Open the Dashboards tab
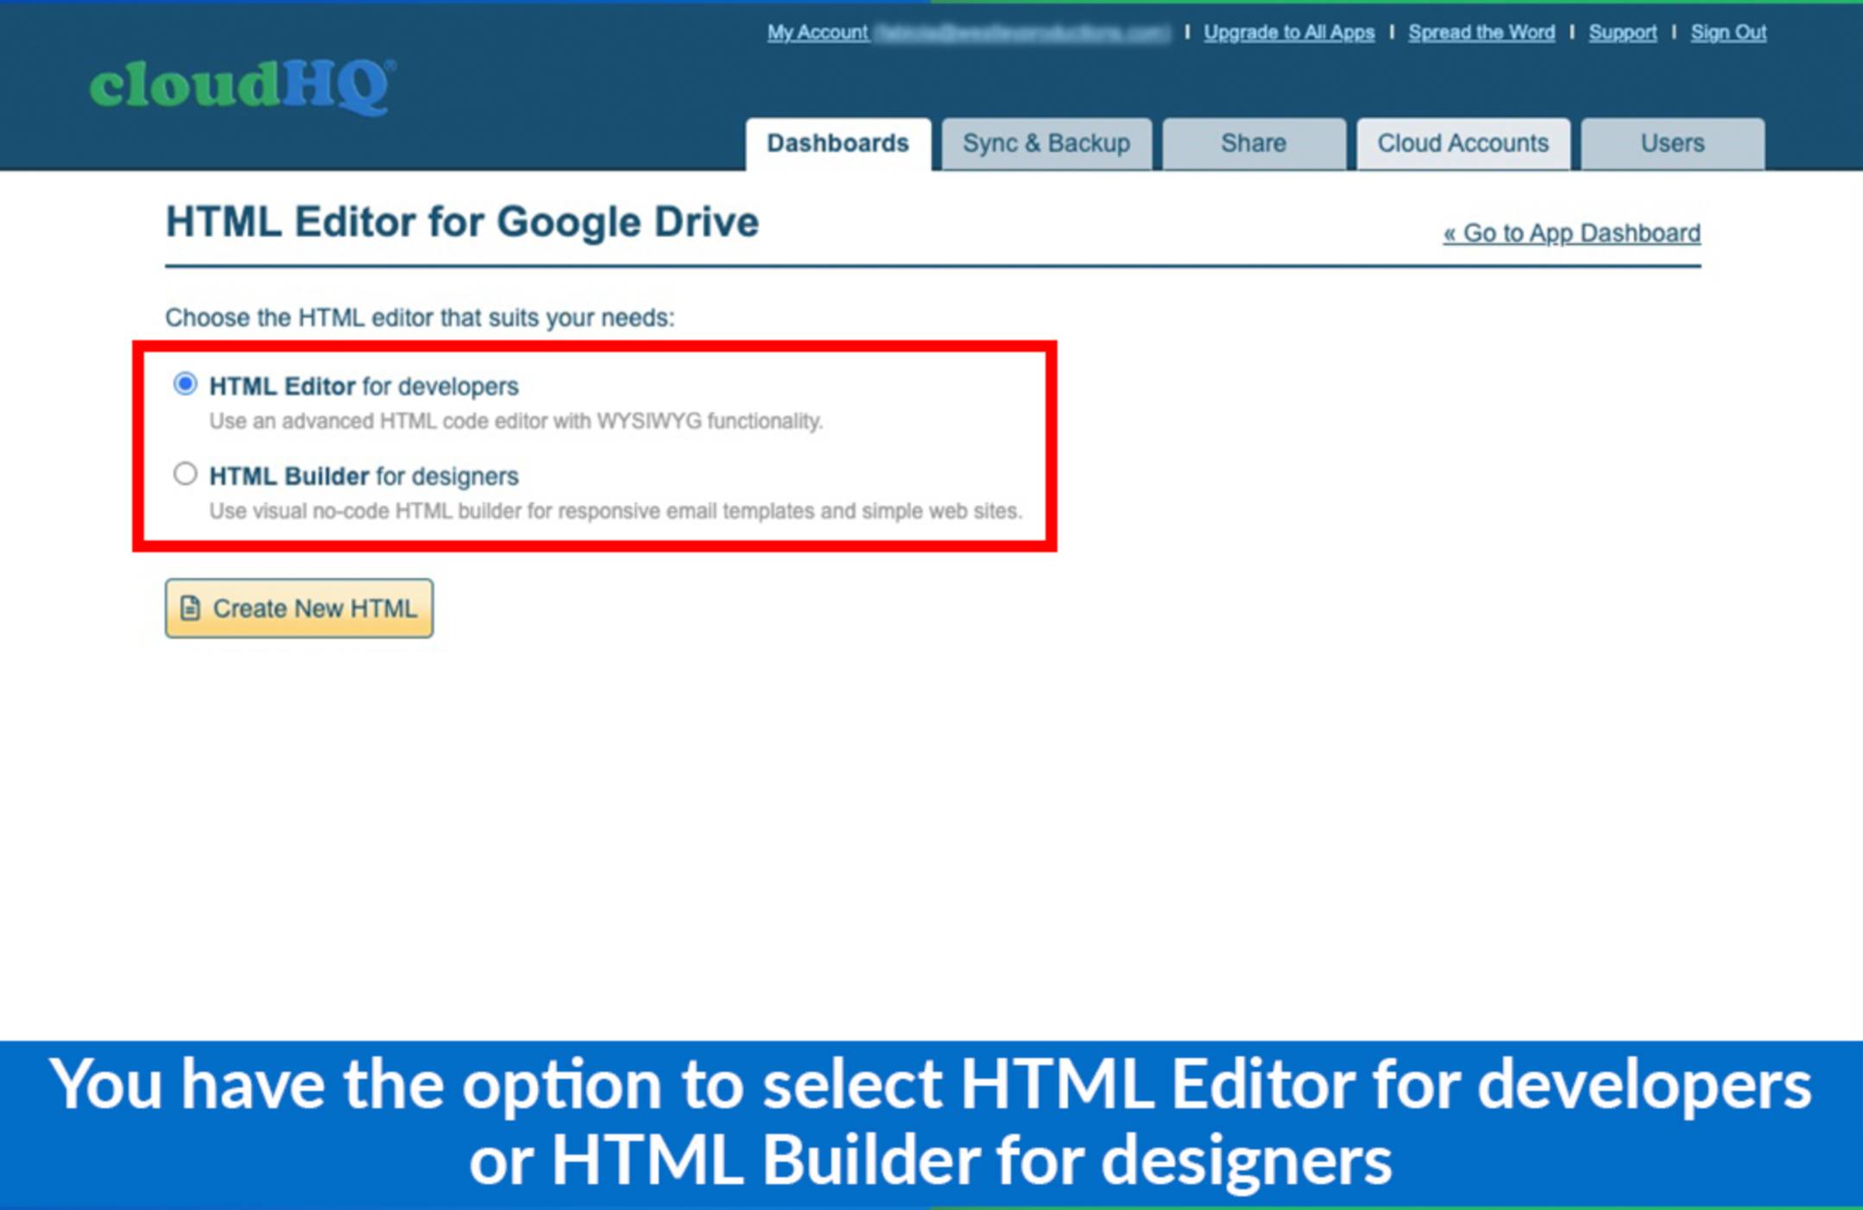 coord(837,143)
